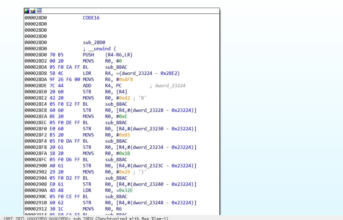The image size is (343, 220).
Task: Click the #0x4F8 immediate value
Action: point(125,79)
